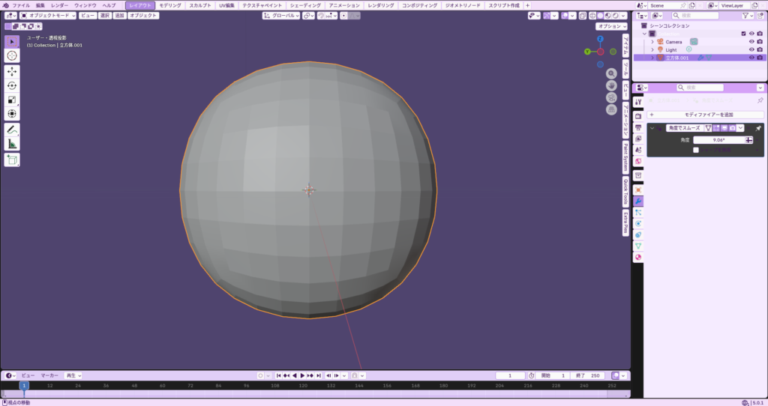Open the オプション button in viewport
The height and width of the screenshot is (406, 768).
pos(611,26)
